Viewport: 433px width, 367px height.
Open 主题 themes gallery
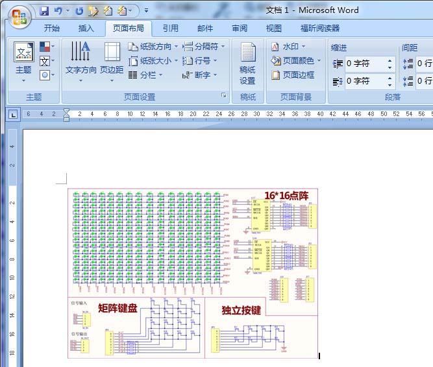tap(23, 62)
